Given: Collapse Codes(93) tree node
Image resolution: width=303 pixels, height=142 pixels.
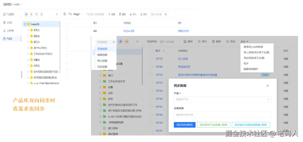Looking at the screenshot, I should [x=25, y=24].
